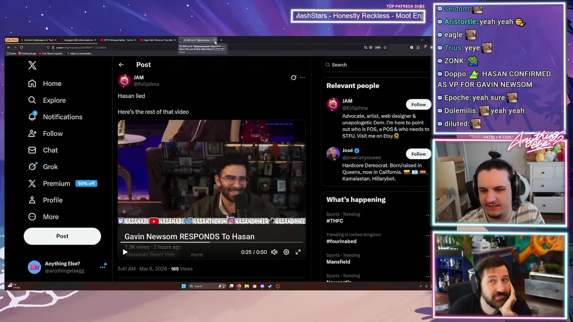The image size is (573, 322).
Task: Open JAM's profile in Relevant people
Action: click(347, 101)
